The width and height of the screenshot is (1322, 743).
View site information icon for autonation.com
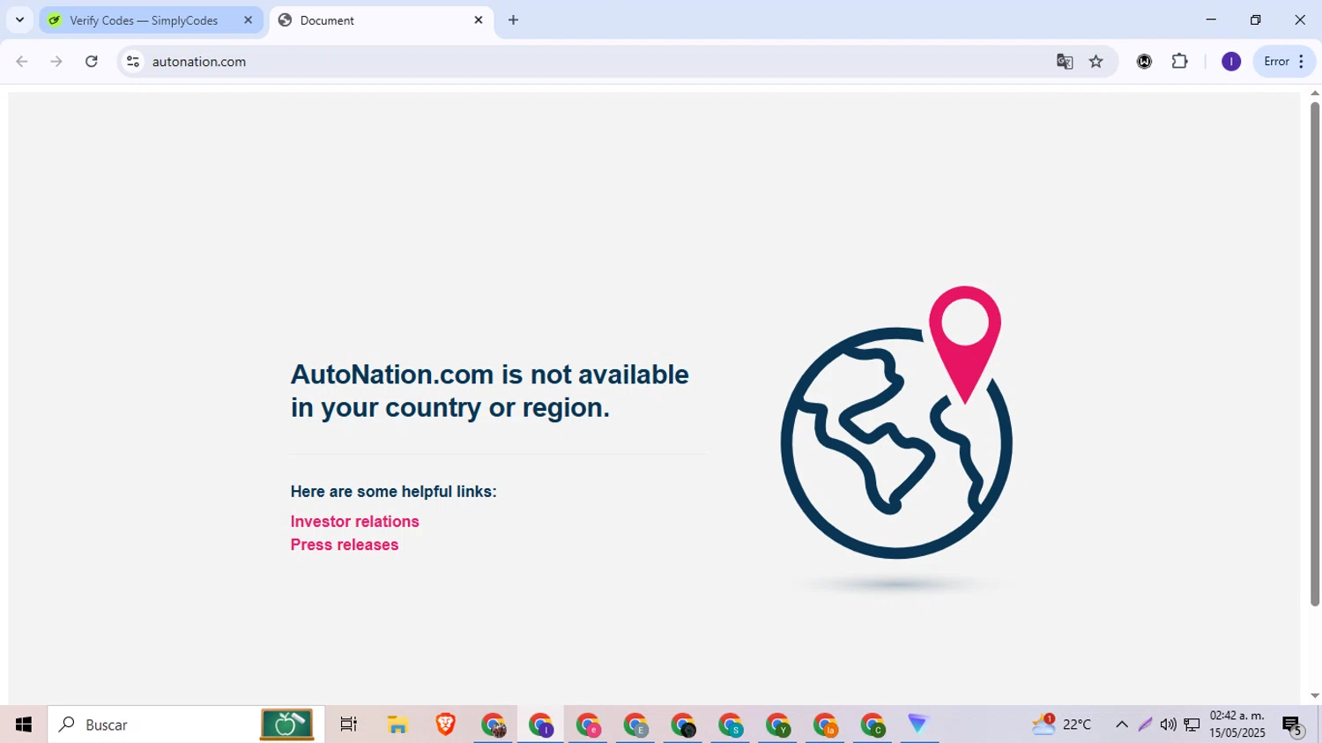[x=133, y=62]
